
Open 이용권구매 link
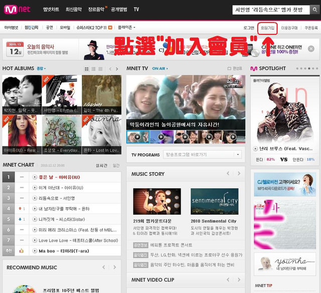[289, 28]
